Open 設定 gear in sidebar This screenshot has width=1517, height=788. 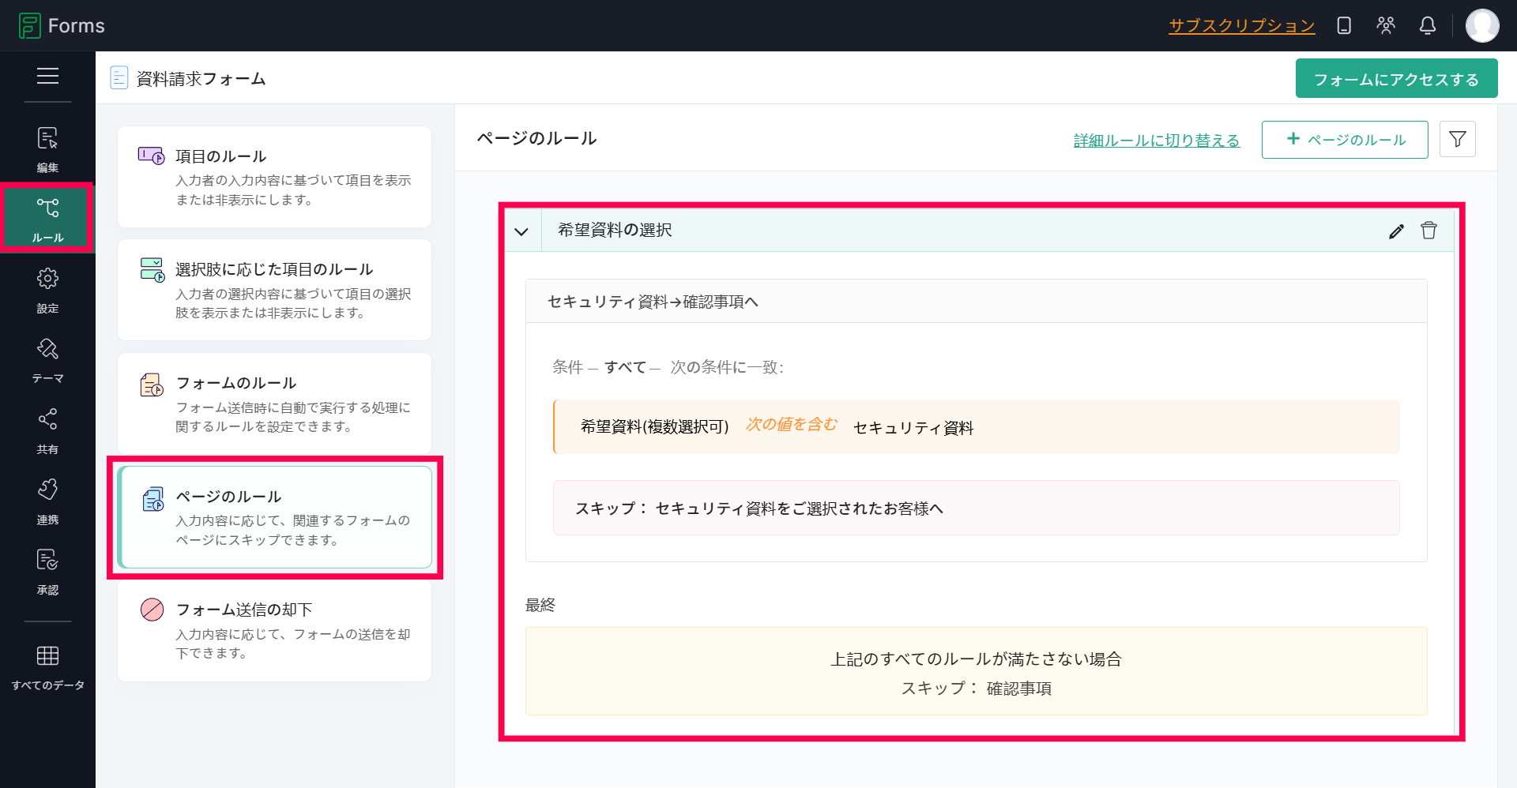click(47, 290)
